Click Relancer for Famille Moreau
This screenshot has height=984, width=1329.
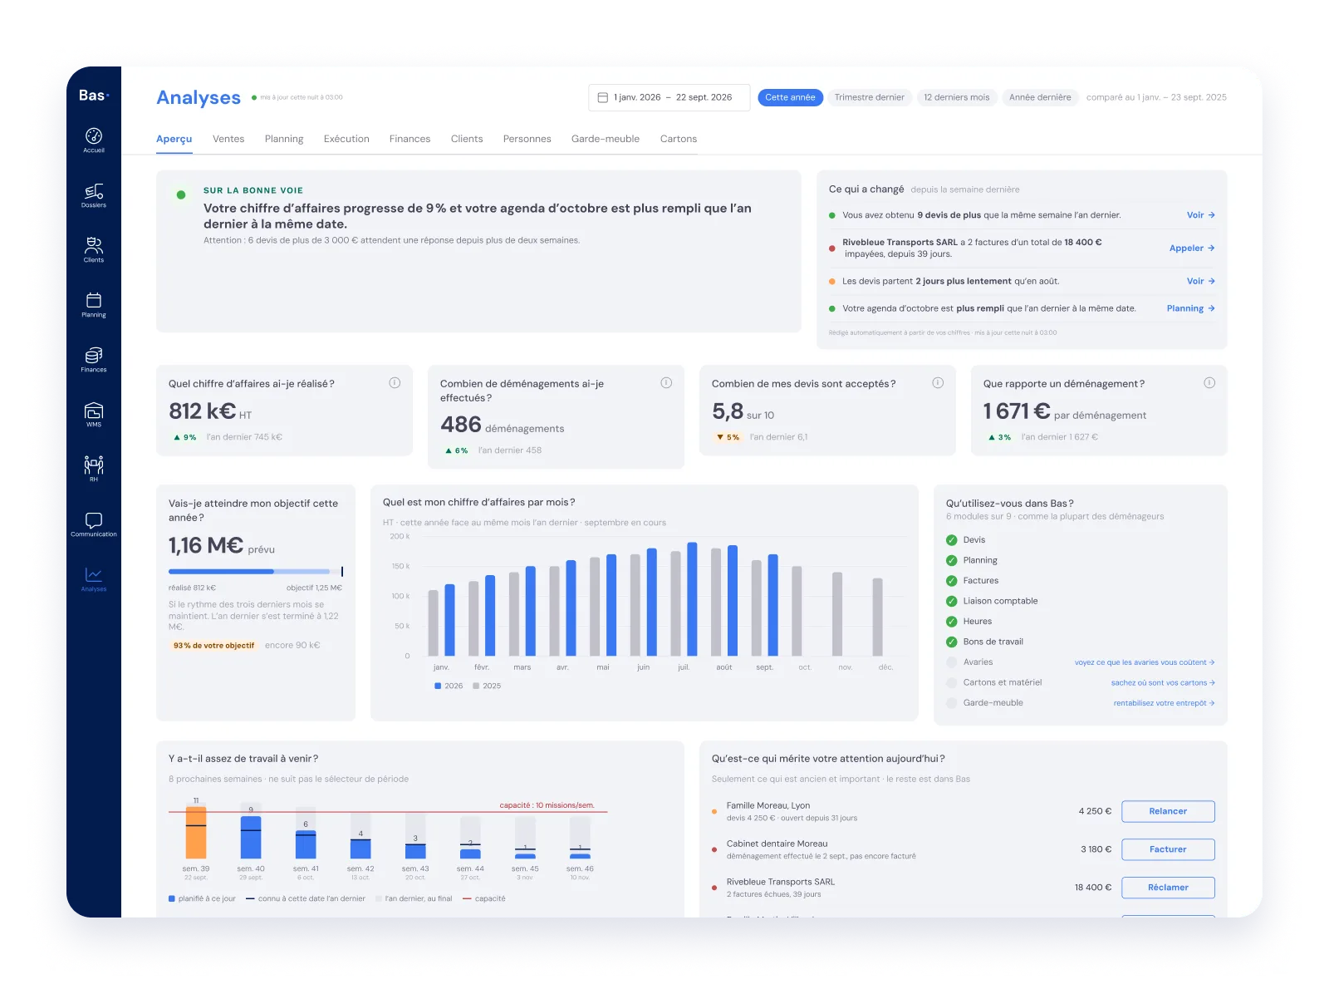click(x=1168, y=811)
